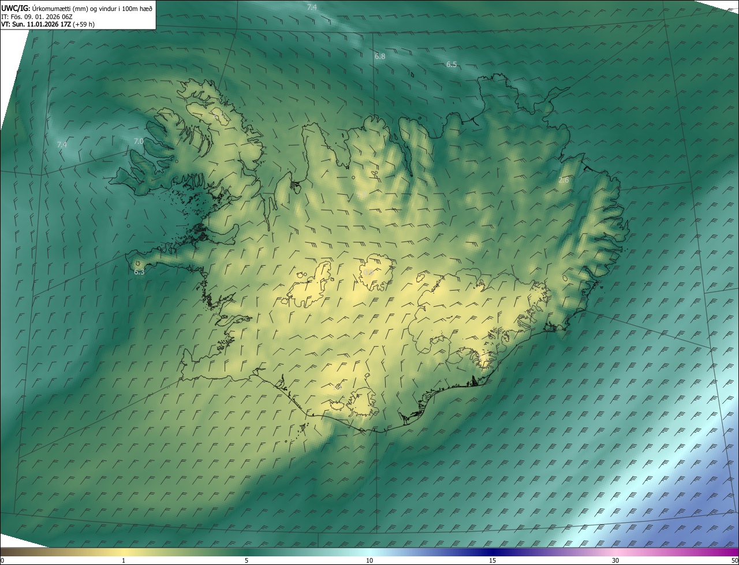Click the 7.4 value west of the Westfjords
Screen dimensions: 739x565
click(x=62, y=144)
